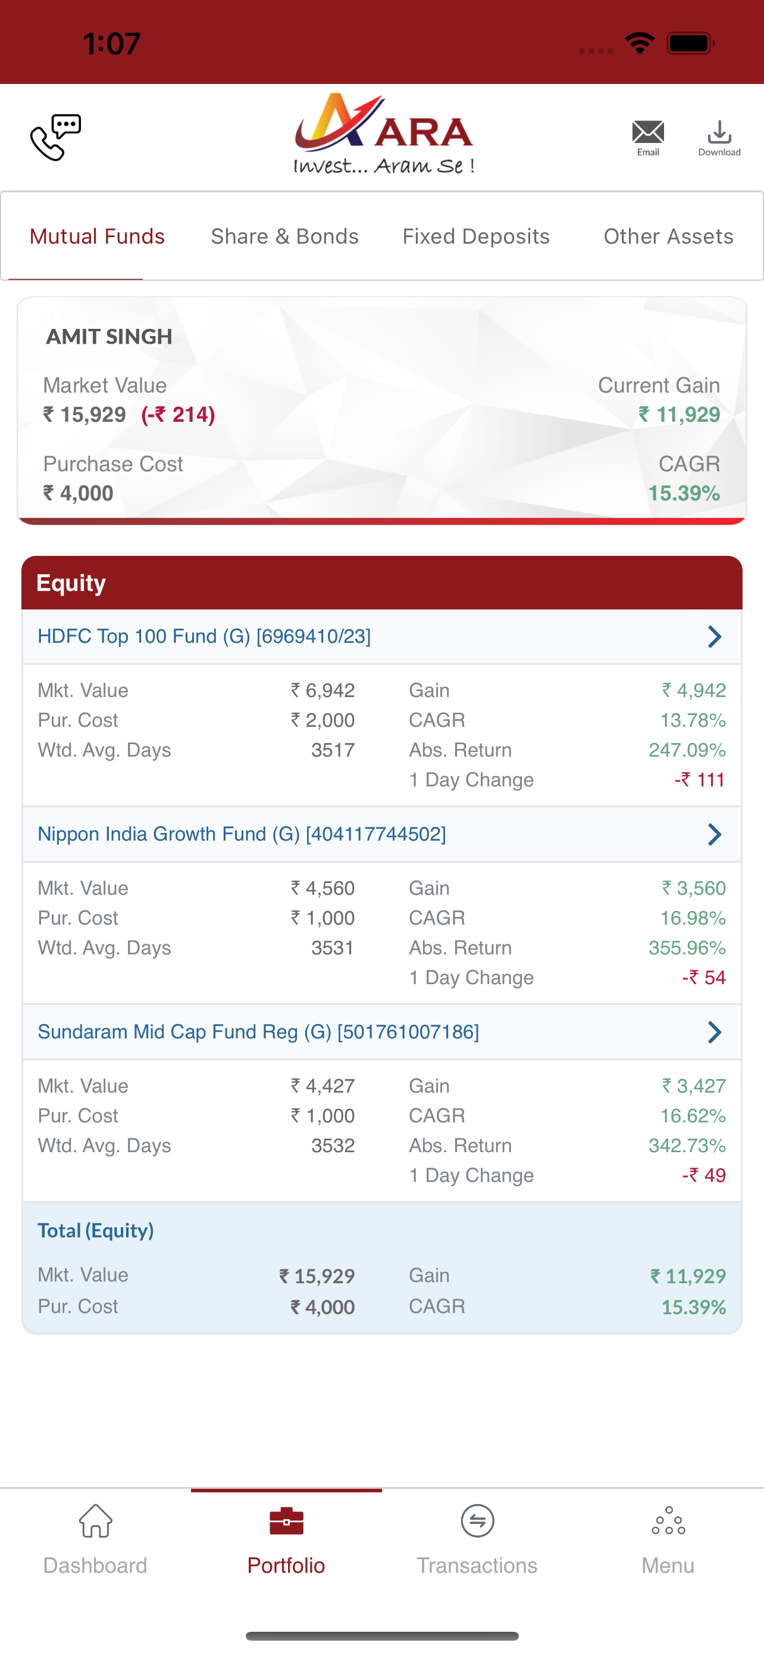Tap the iOS home indicator bar
The width and height of the screenshot is (764, 1655).
pyautogui.click(x=381, y=1637)
